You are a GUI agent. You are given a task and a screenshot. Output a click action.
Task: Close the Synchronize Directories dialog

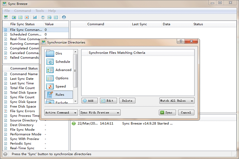pos(191,41)
